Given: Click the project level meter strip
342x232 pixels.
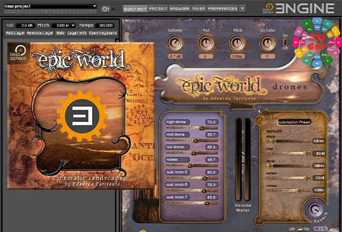Looking at the screenshot, I should [51, 12].
